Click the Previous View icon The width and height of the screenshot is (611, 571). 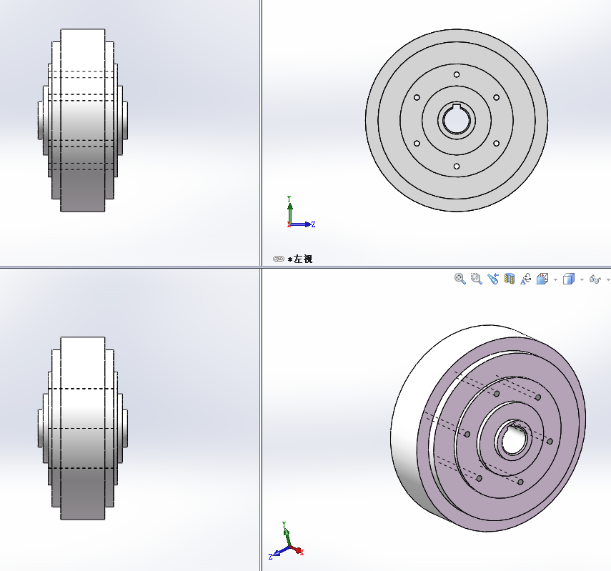point(493,279)
